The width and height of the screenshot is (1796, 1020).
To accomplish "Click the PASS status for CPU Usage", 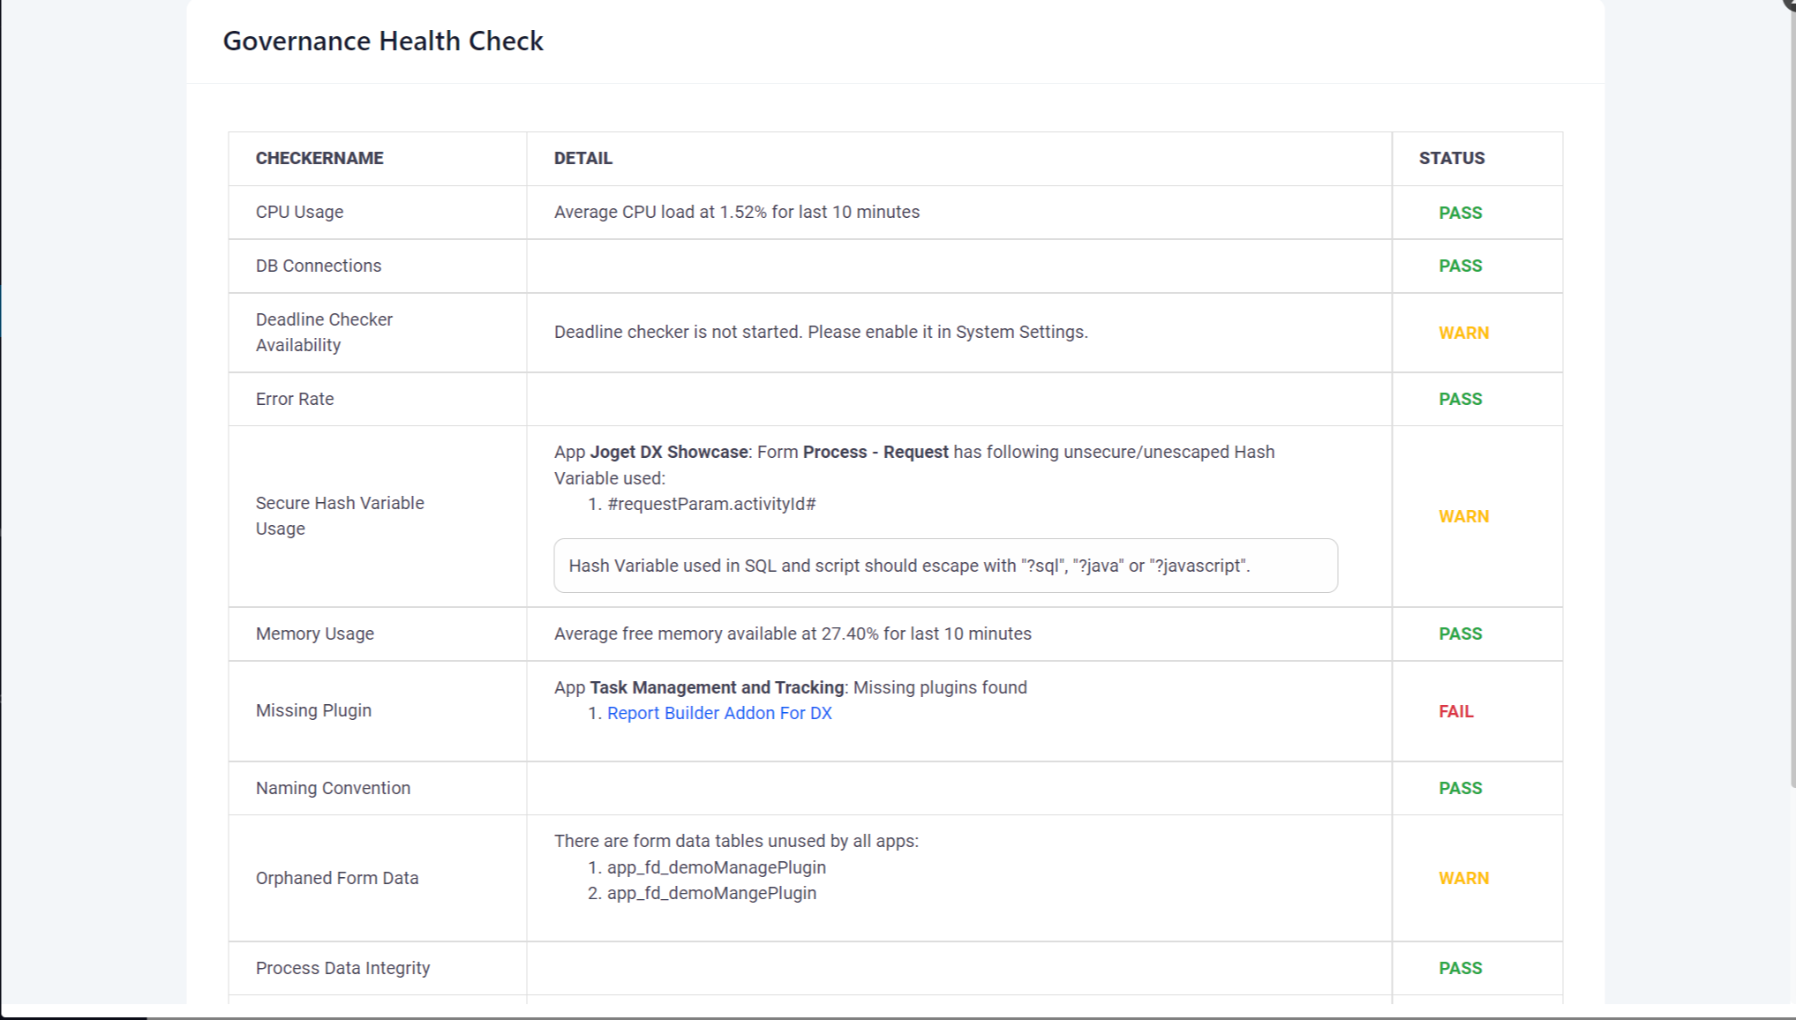I will [1460, 213].
